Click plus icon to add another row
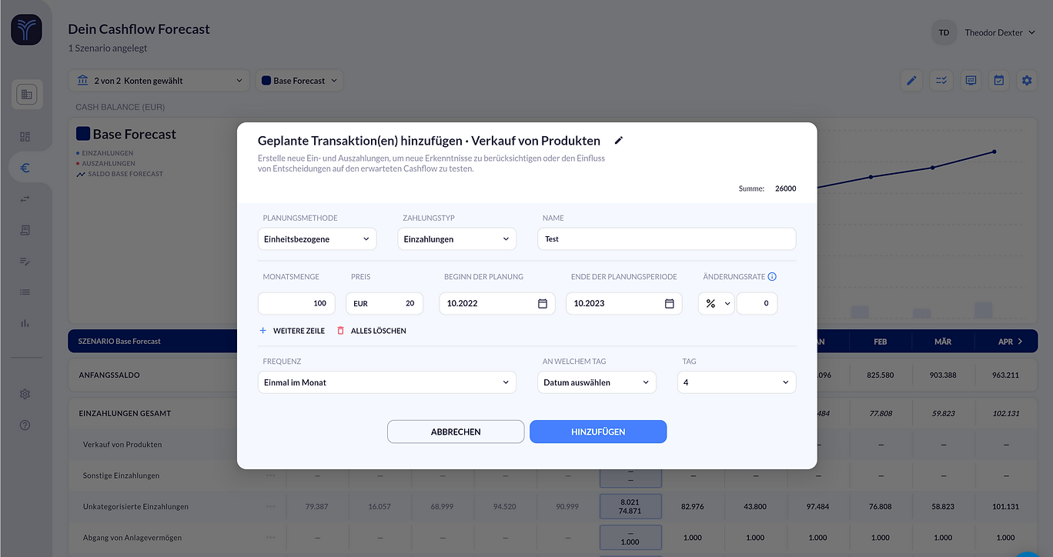Viewport: 1053px width, 557px height. coord(262,331)
